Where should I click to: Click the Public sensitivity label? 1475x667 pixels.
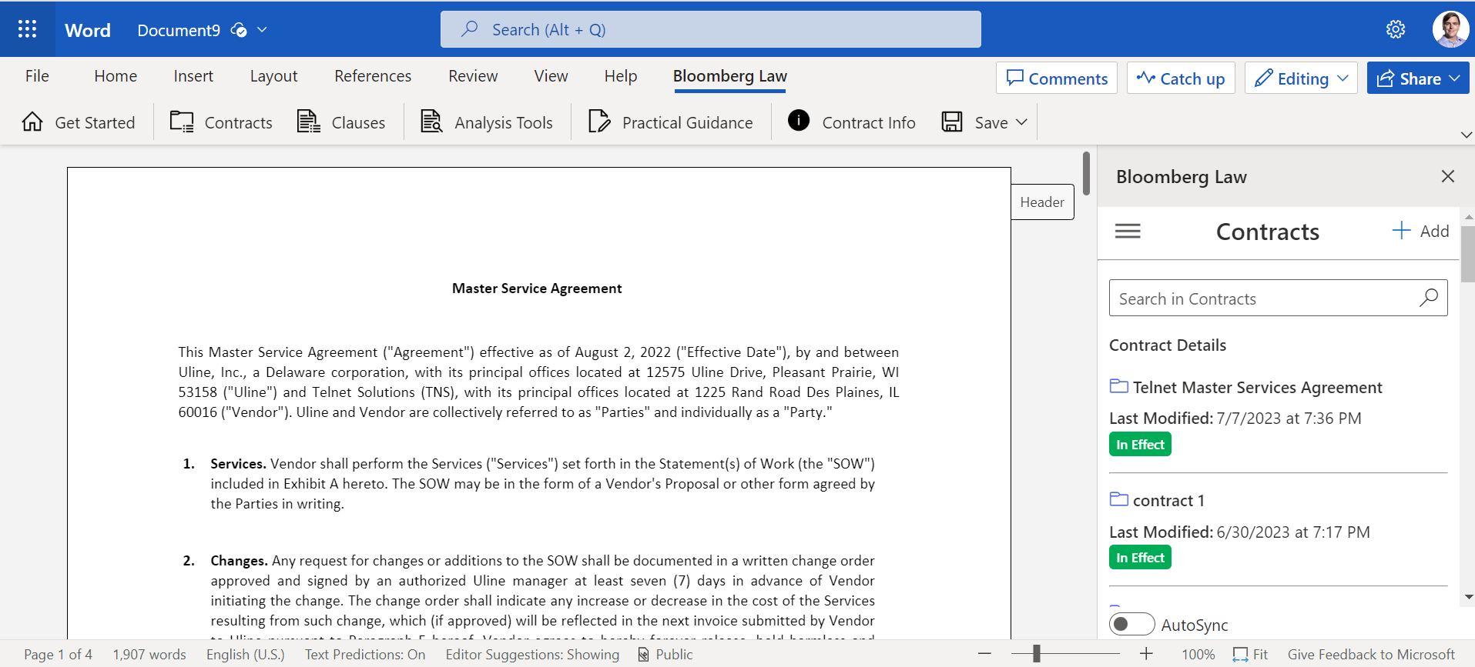(x=665, y=654)
